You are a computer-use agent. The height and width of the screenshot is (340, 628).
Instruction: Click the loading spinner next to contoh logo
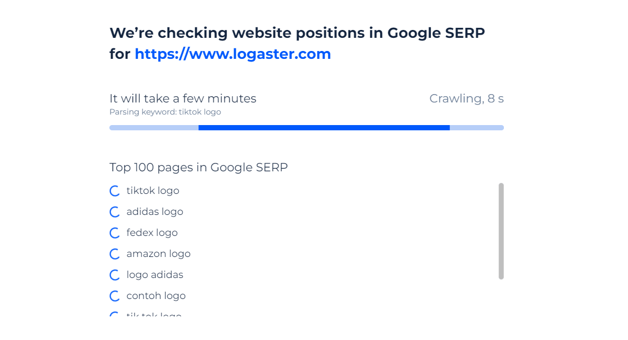tap(115, 296)
